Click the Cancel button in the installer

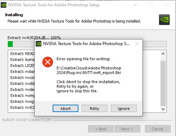[158, 129]
